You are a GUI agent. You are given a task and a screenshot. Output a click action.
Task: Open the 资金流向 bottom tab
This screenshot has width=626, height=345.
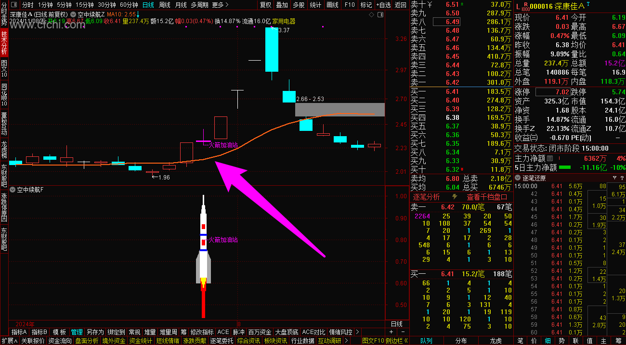coord(60,341)
